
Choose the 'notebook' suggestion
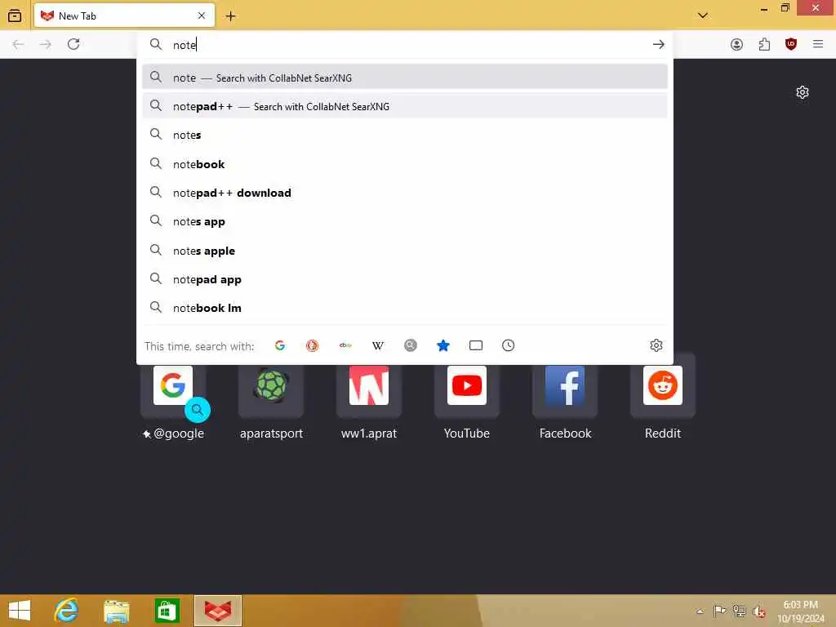coord(405,164)
